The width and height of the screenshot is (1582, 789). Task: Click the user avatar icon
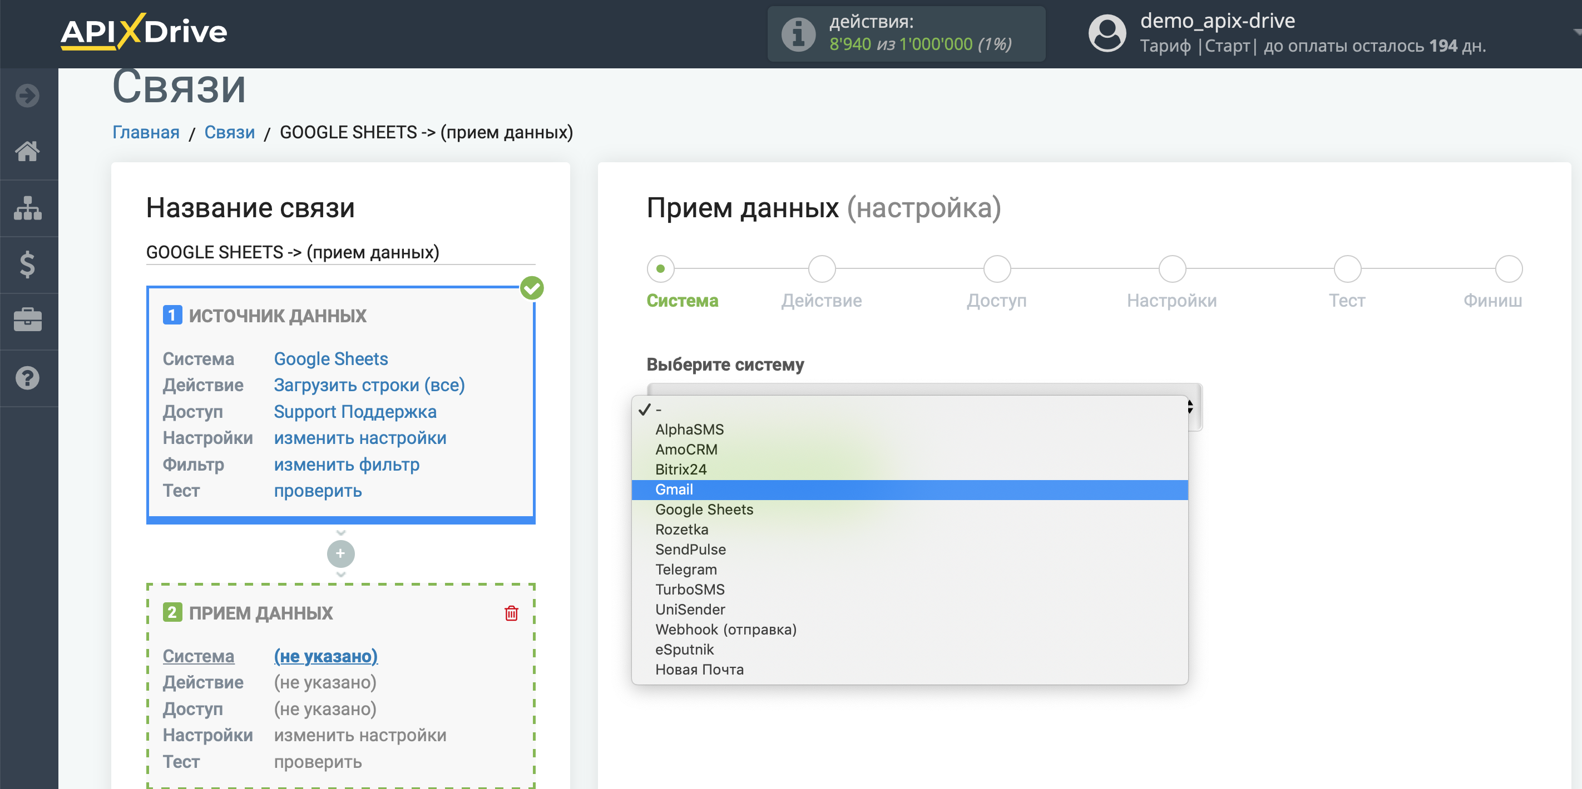tap(1106, 34)
